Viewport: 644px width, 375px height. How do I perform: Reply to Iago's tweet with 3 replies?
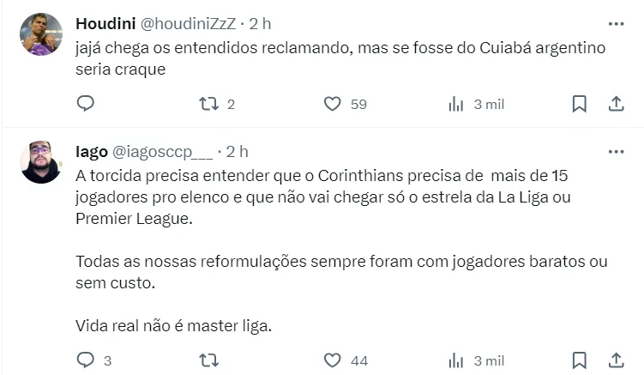(86, 360)
